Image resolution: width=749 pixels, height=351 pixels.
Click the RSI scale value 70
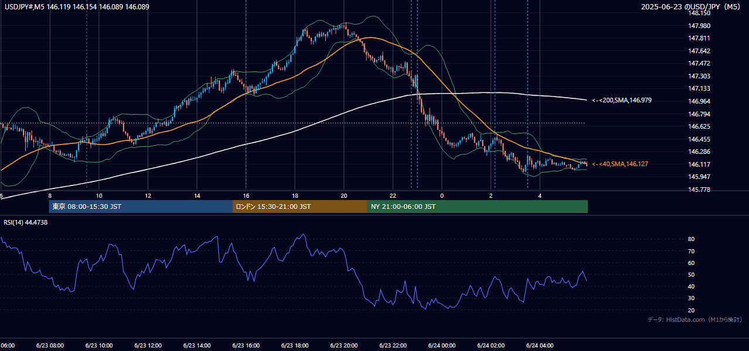coord(692,251)
